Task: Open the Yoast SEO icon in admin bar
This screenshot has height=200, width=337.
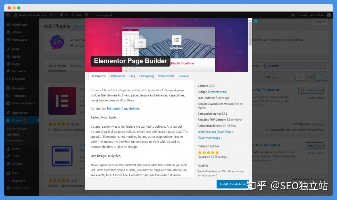Action: pyautogui.click(x=87, y=15)
